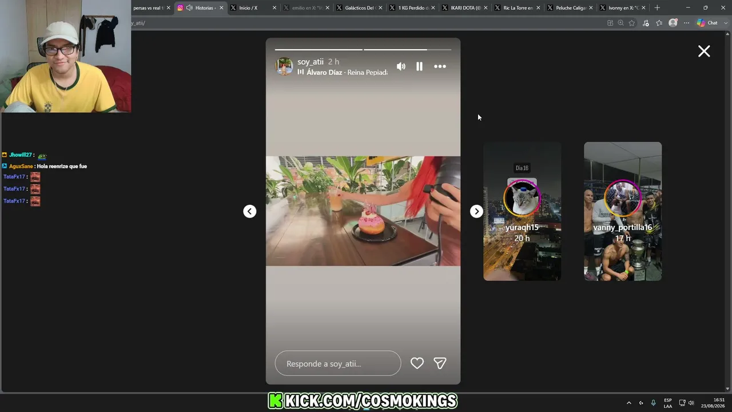The height and width of the screenshot is (412, 732).
Task: Switch to the 'emilio en X' tab
Action: click(x=308, y=8)
